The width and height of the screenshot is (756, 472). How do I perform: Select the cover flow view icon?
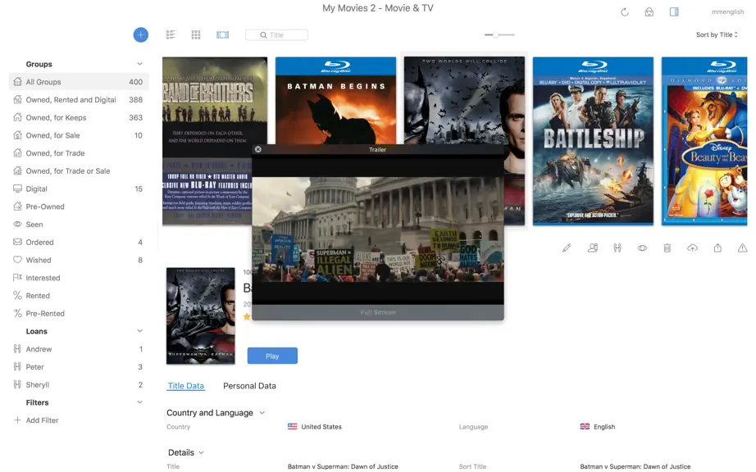[223, 34]
